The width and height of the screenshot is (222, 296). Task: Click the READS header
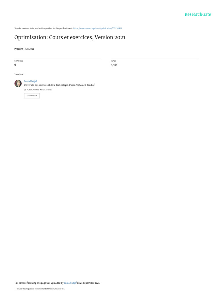[113, 61]
